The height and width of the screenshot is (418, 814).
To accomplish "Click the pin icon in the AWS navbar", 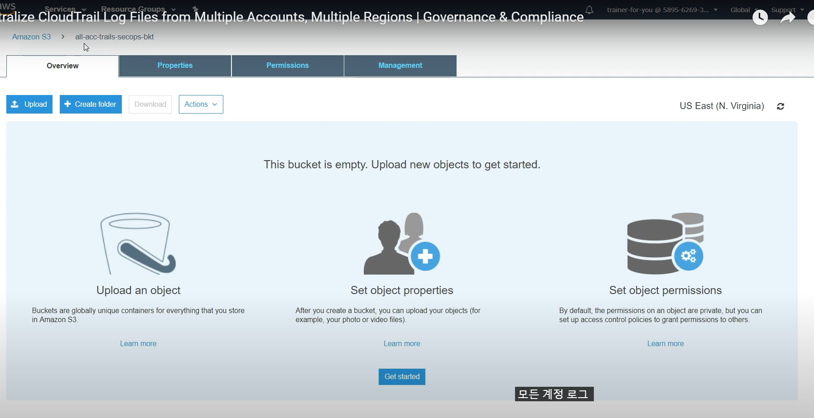I will click(x=195, y=9).
